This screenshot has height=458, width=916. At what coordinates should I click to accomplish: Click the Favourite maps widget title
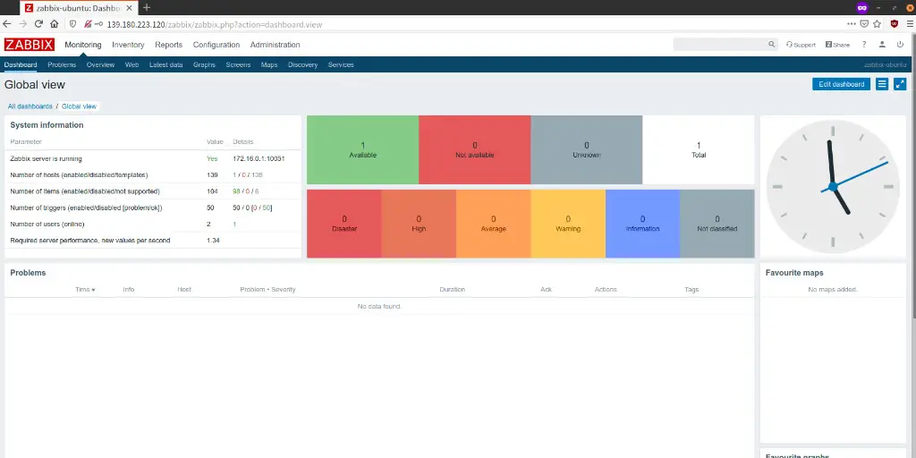tap(794, 273)
